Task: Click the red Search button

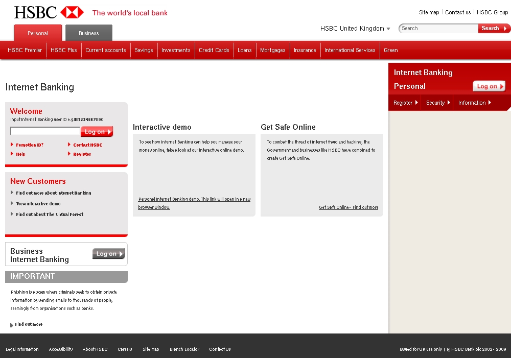Action: pyautogui.click(x=494, y=28)
